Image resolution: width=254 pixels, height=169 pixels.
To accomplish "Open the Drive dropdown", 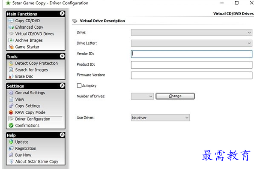I will click(x=191, y=33).
